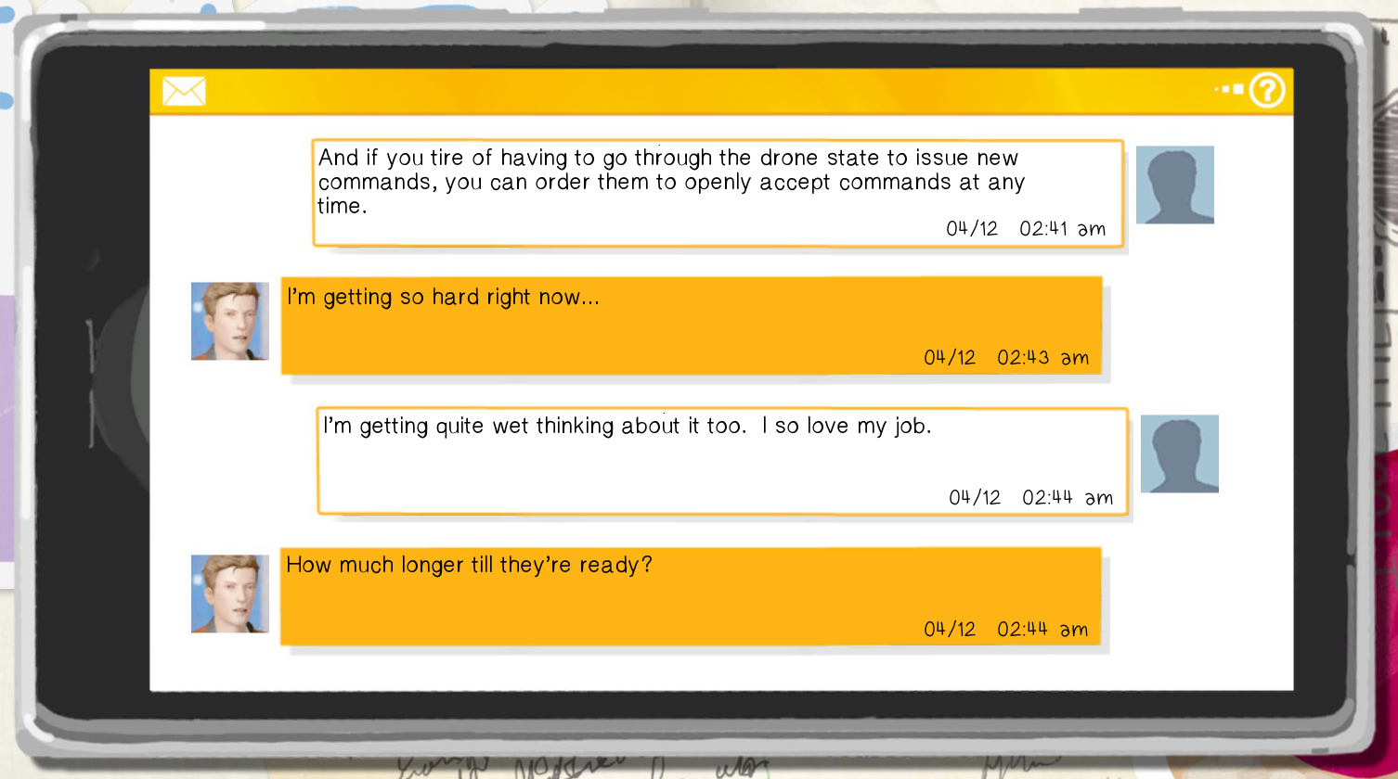Select the top anonymous silhouette avatar
Image resolution: width=1398 pixels, height=779 pixels.
[1175, 185]
